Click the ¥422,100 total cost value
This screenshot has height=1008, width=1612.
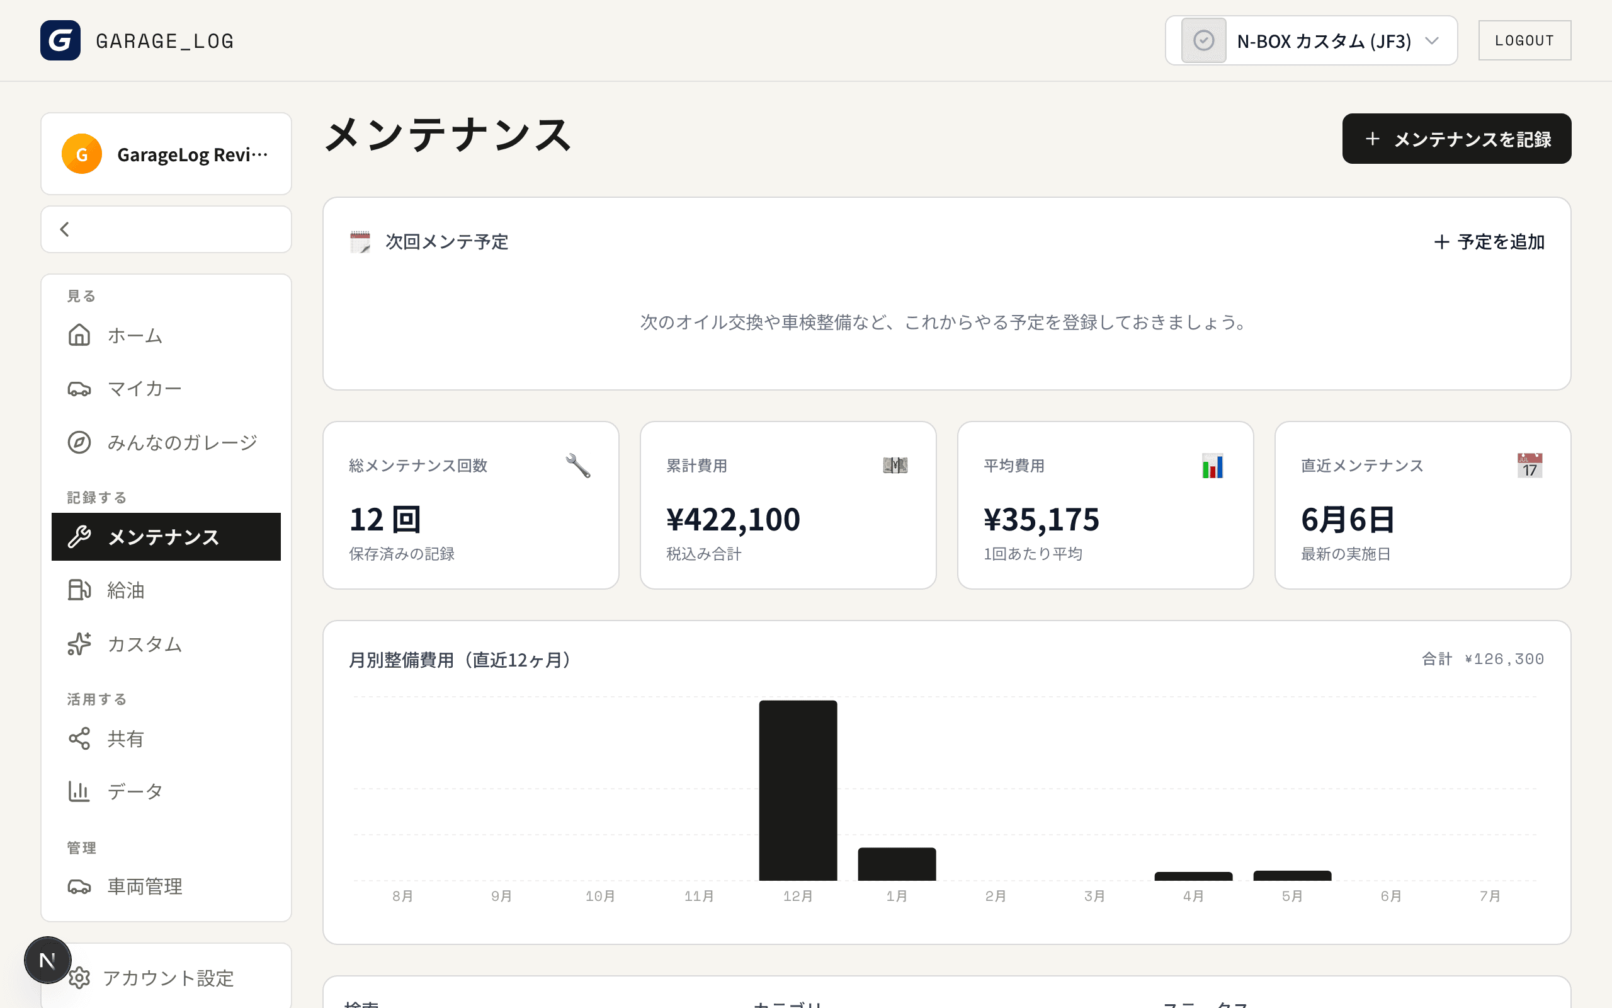pyautogui.click(x=734, y=519)
